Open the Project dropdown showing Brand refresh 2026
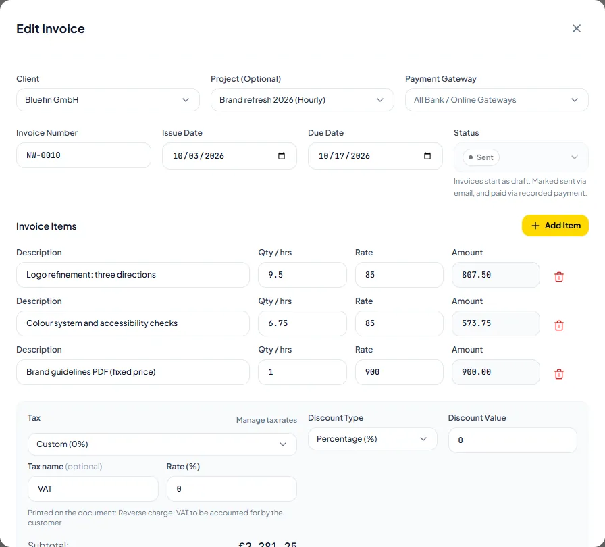 click(x=302, y=100)
